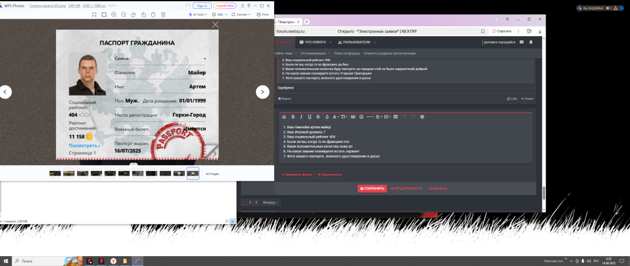Screen dimensions: 630x266
Task: Click ОТМЕНИТЬ to cancel the edit
Action: [437, 188]
